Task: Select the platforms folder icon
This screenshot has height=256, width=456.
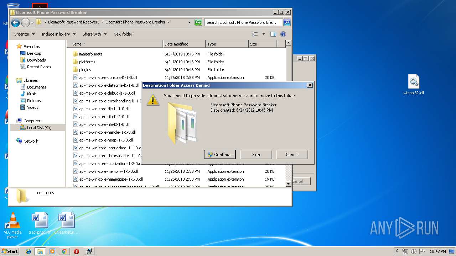Action: point(75,62)
